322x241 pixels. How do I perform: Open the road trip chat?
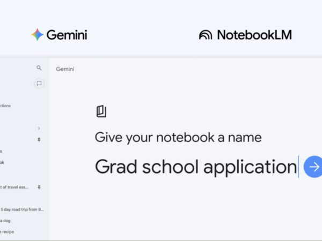tap(22, 209)
